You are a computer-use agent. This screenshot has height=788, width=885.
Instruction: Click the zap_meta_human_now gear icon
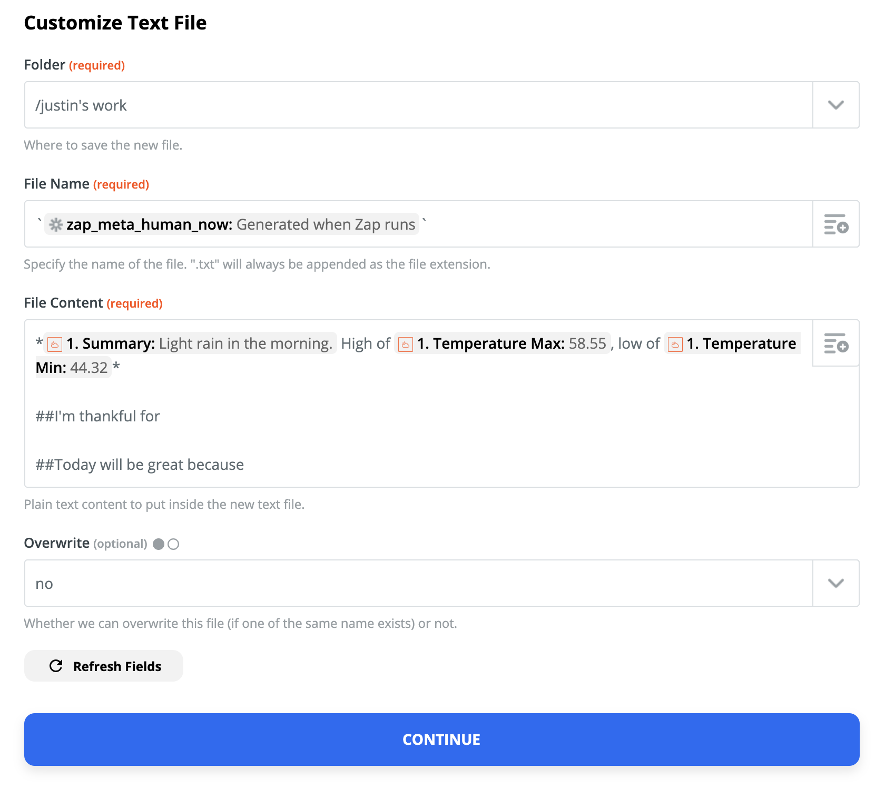[x=56, y=225]
